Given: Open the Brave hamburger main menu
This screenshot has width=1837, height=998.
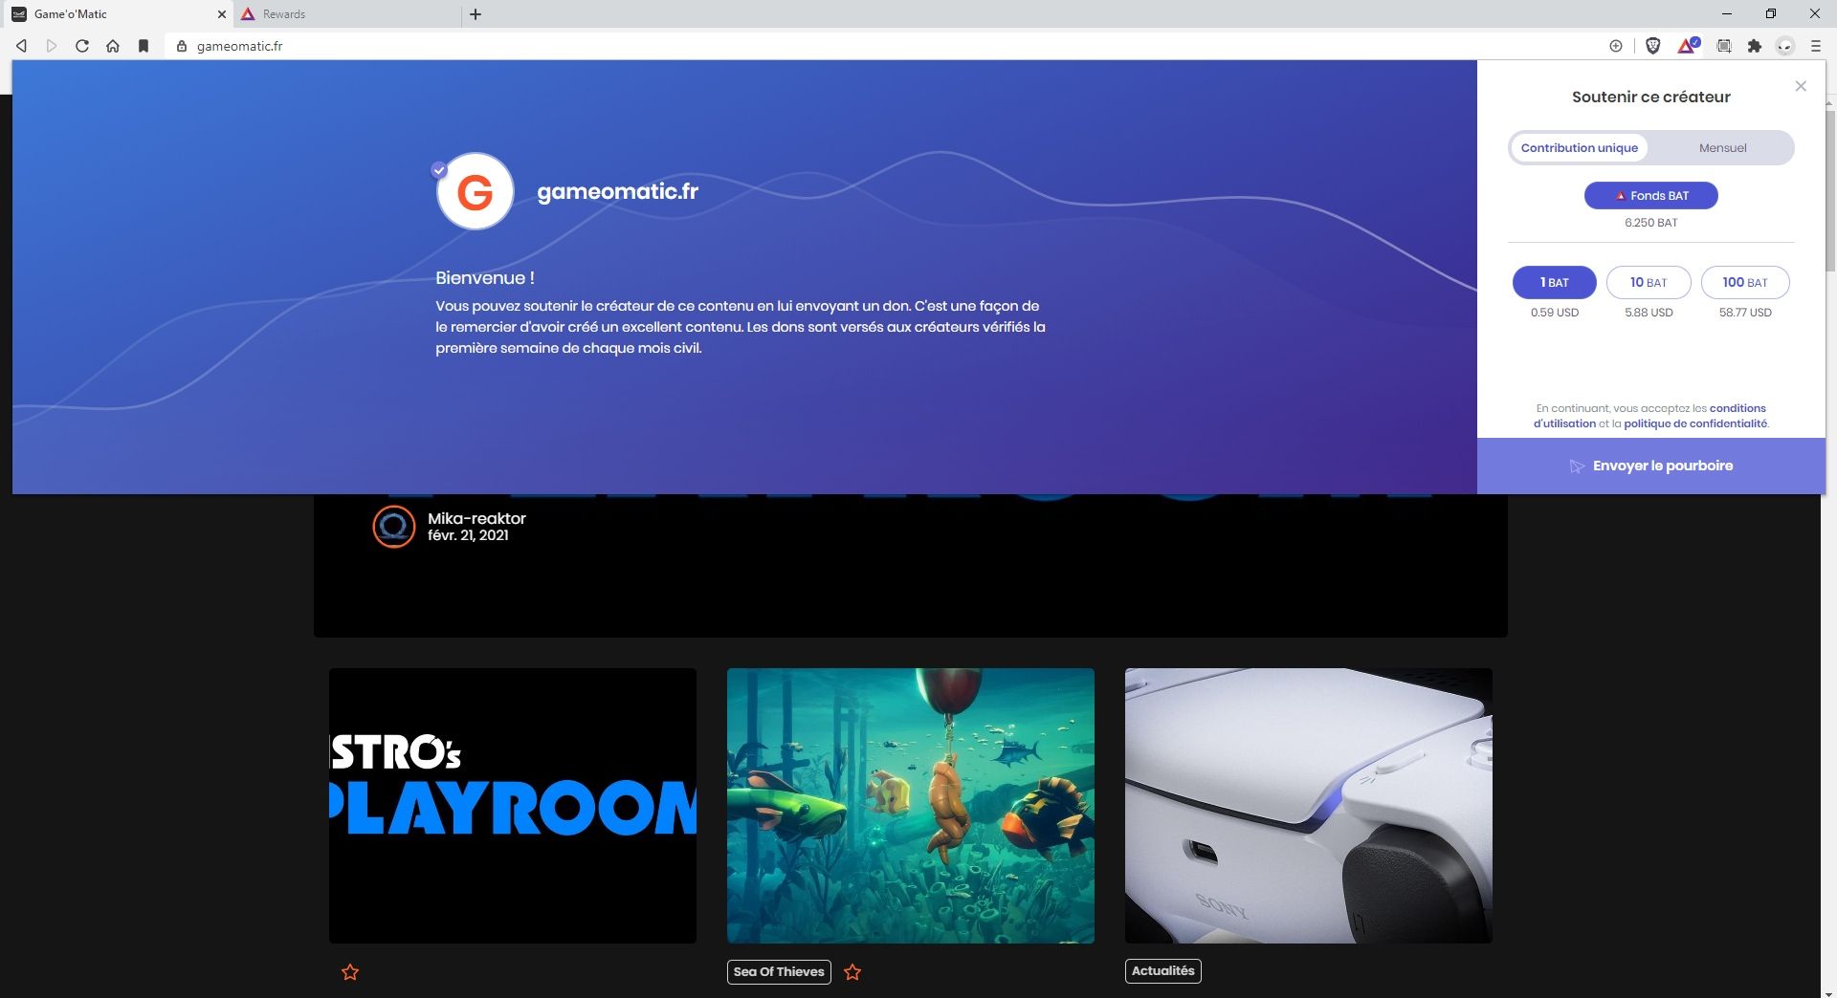Looking at the screenshot, I should [1816, 46].
